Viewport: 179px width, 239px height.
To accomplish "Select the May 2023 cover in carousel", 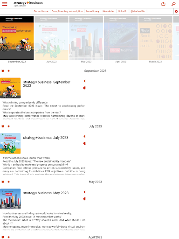I will 86,38.
